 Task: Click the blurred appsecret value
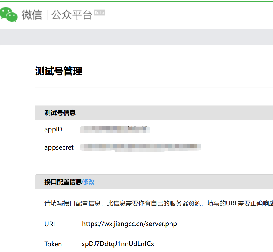point(141,147)
